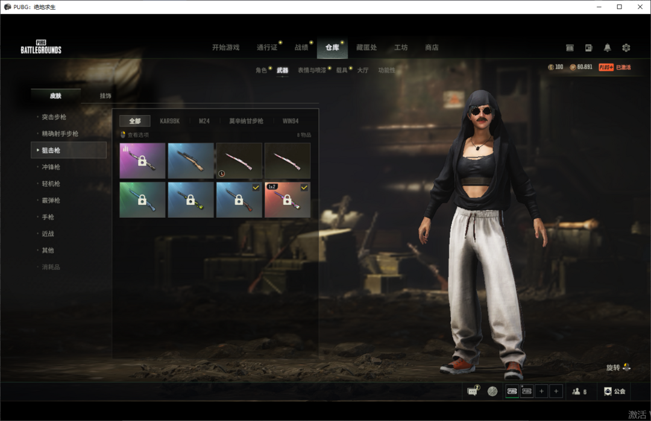Filter skins by KAR98K
The height and width of the screenshot is (421, 651).
tap(170, 121)
